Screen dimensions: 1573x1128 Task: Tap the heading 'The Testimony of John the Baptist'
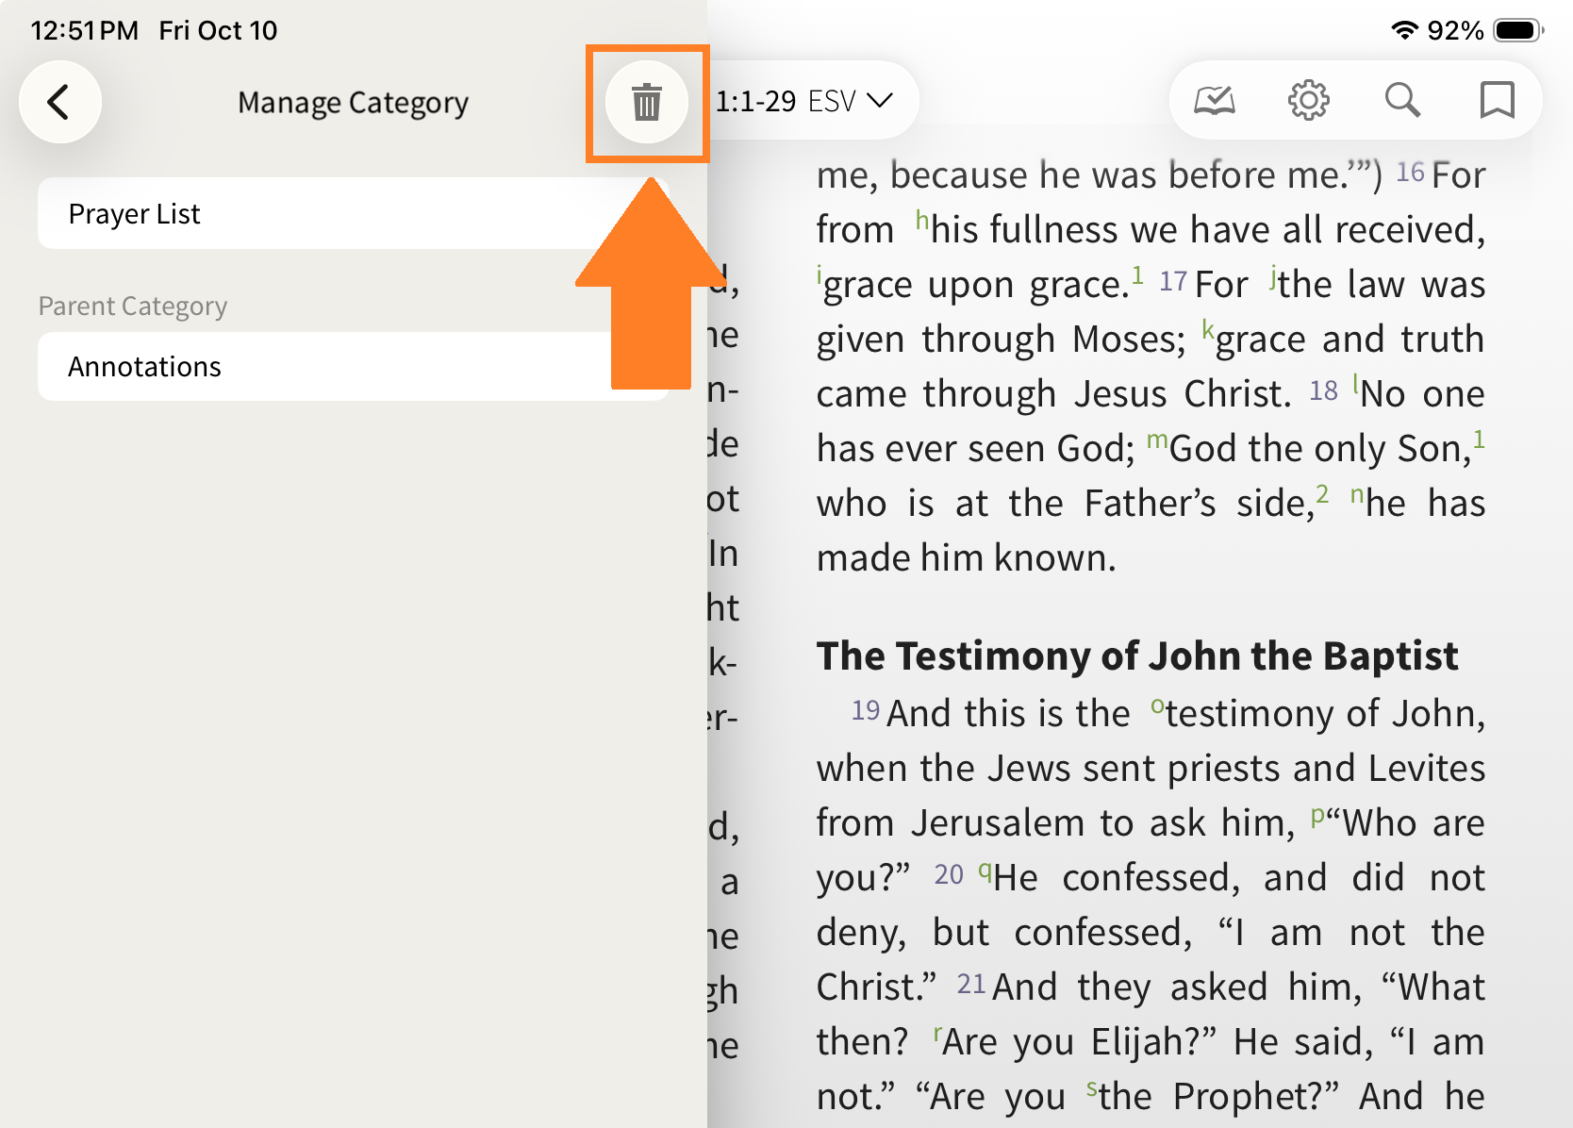pos(1136,656)
